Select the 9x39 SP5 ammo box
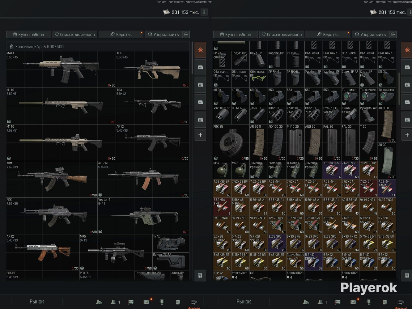The image size is (412, 309). pos(277,243)
